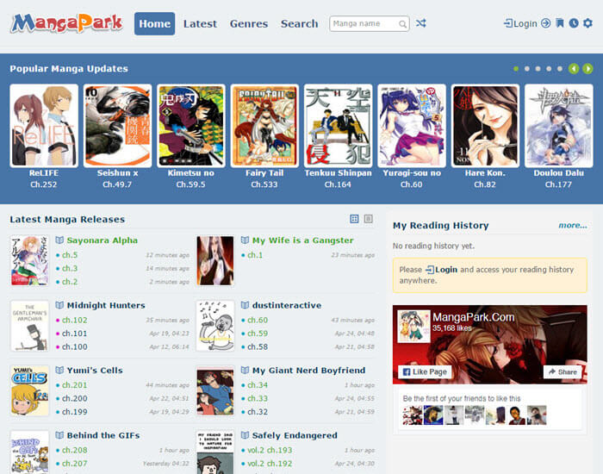
Task: Click book icon beside dustinteractive
Action: (x=245, y=305)
